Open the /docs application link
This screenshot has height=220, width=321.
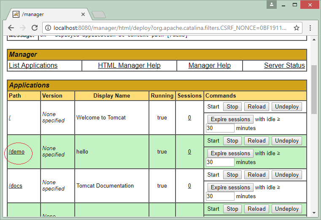pos(16,186)
